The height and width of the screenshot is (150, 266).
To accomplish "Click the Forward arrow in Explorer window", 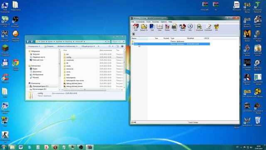I will point(32,42).
